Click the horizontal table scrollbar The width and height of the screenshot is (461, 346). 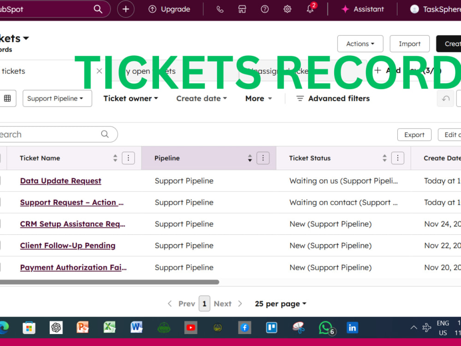(x=109, y=282)
